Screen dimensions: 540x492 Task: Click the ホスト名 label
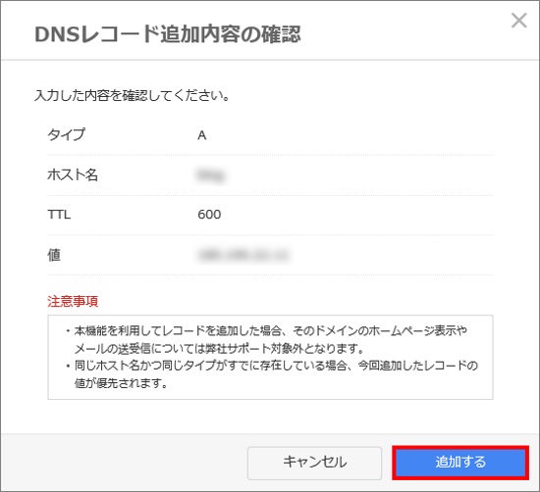point(73,174)
